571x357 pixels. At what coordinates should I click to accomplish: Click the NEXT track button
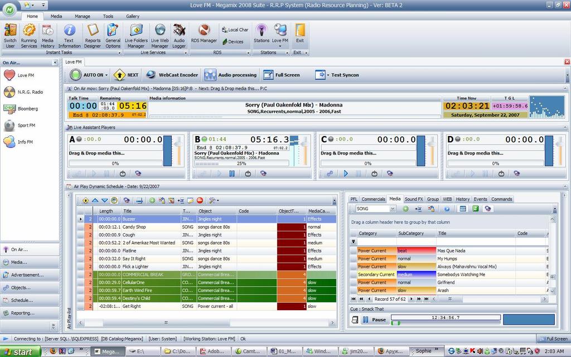pyautogui.click(x=126, y=75)
